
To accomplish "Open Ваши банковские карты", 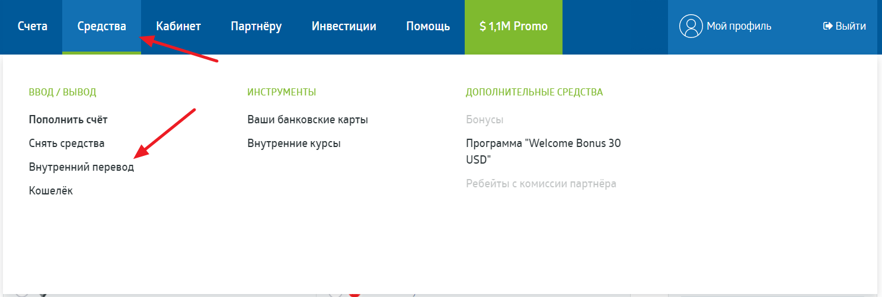I will click(x=308, y=120).
